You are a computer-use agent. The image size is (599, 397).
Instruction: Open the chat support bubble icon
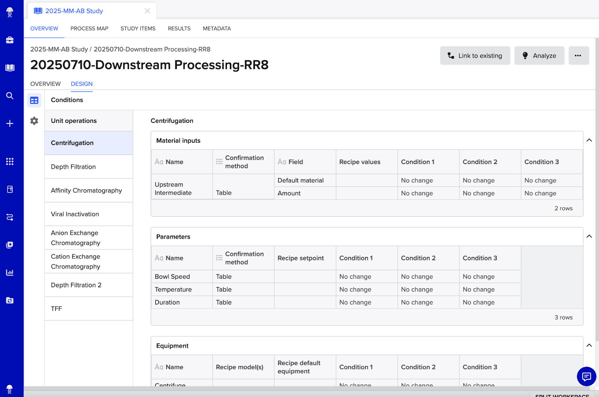[x=586, y=376]
